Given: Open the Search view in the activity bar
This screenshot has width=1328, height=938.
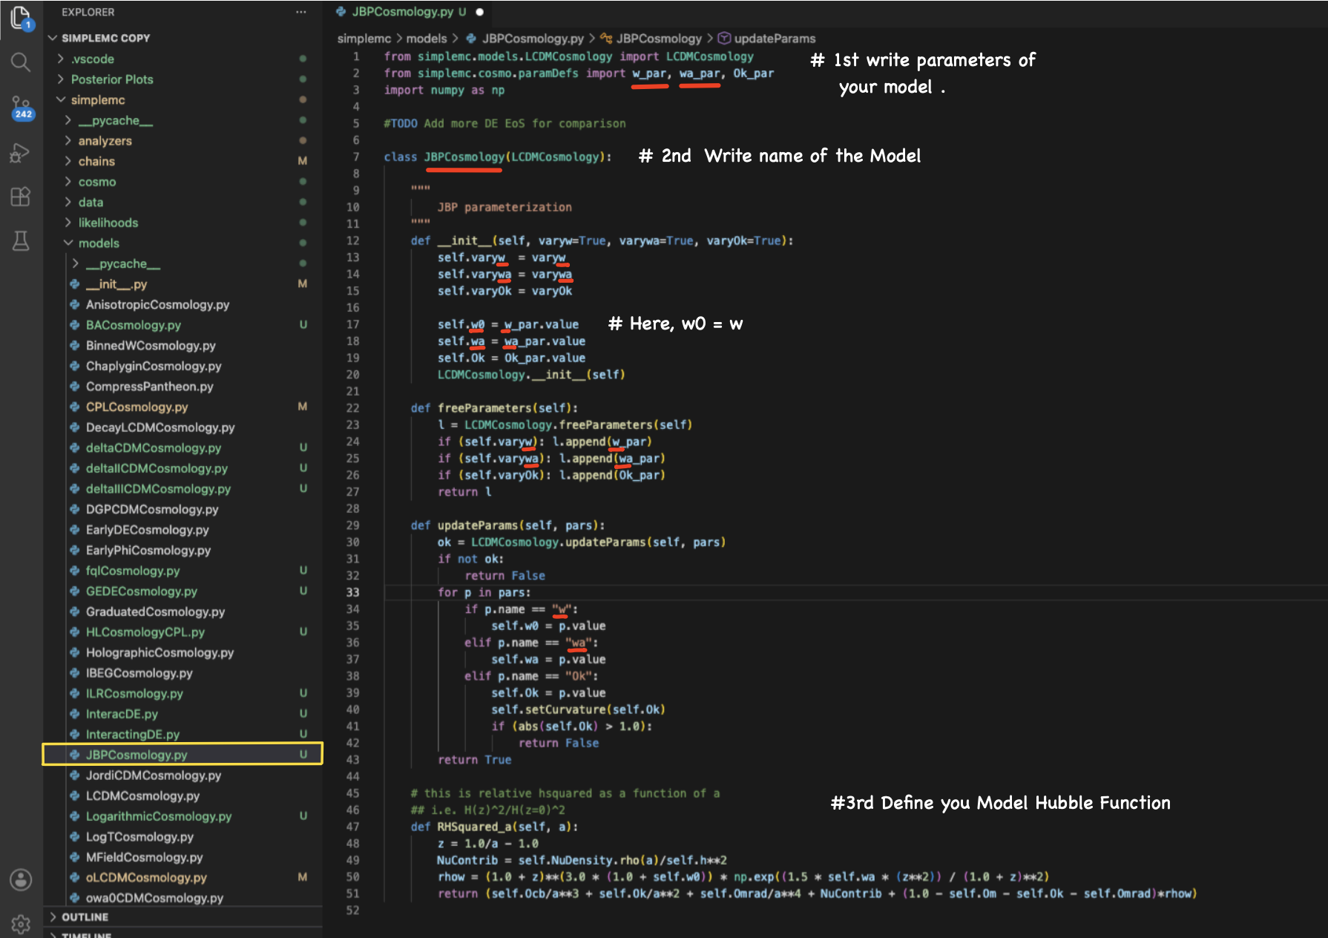Looking at the screenshot, I should coord(21,62).
